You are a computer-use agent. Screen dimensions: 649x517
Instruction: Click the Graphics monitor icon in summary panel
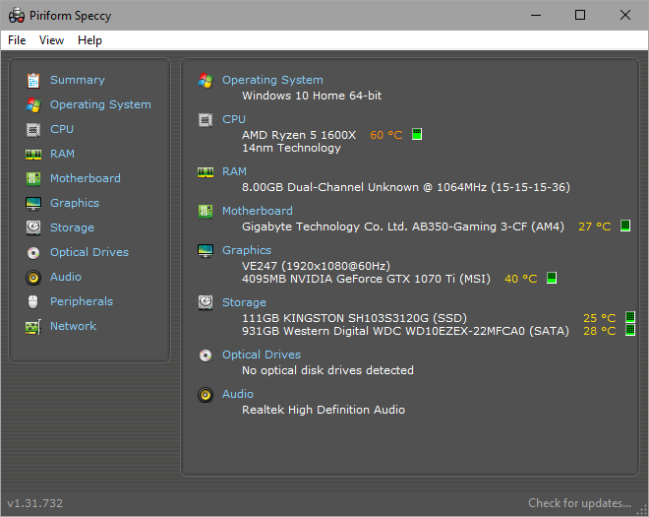click(x=206, y=251)
